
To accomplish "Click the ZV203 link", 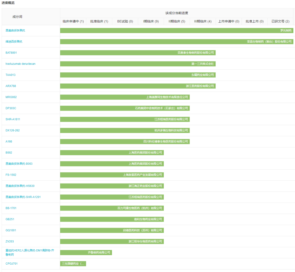I will [x=10, y=241].
